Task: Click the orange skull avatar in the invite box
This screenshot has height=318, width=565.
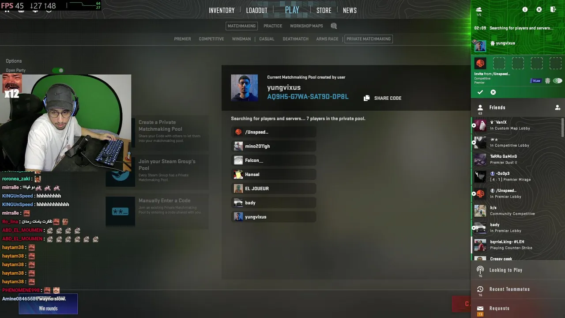Action: 480,64
